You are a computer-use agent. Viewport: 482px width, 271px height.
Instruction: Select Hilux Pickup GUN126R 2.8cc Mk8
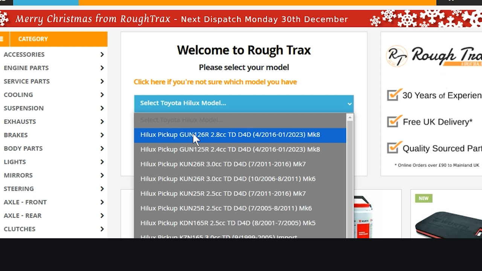(240, 135)
